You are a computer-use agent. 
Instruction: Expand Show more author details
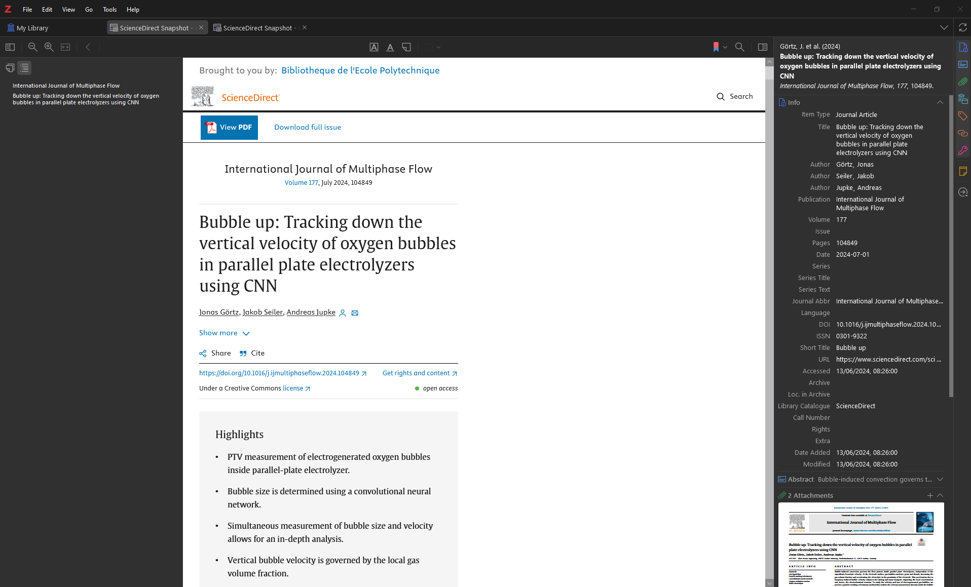[x=224, y=333]
